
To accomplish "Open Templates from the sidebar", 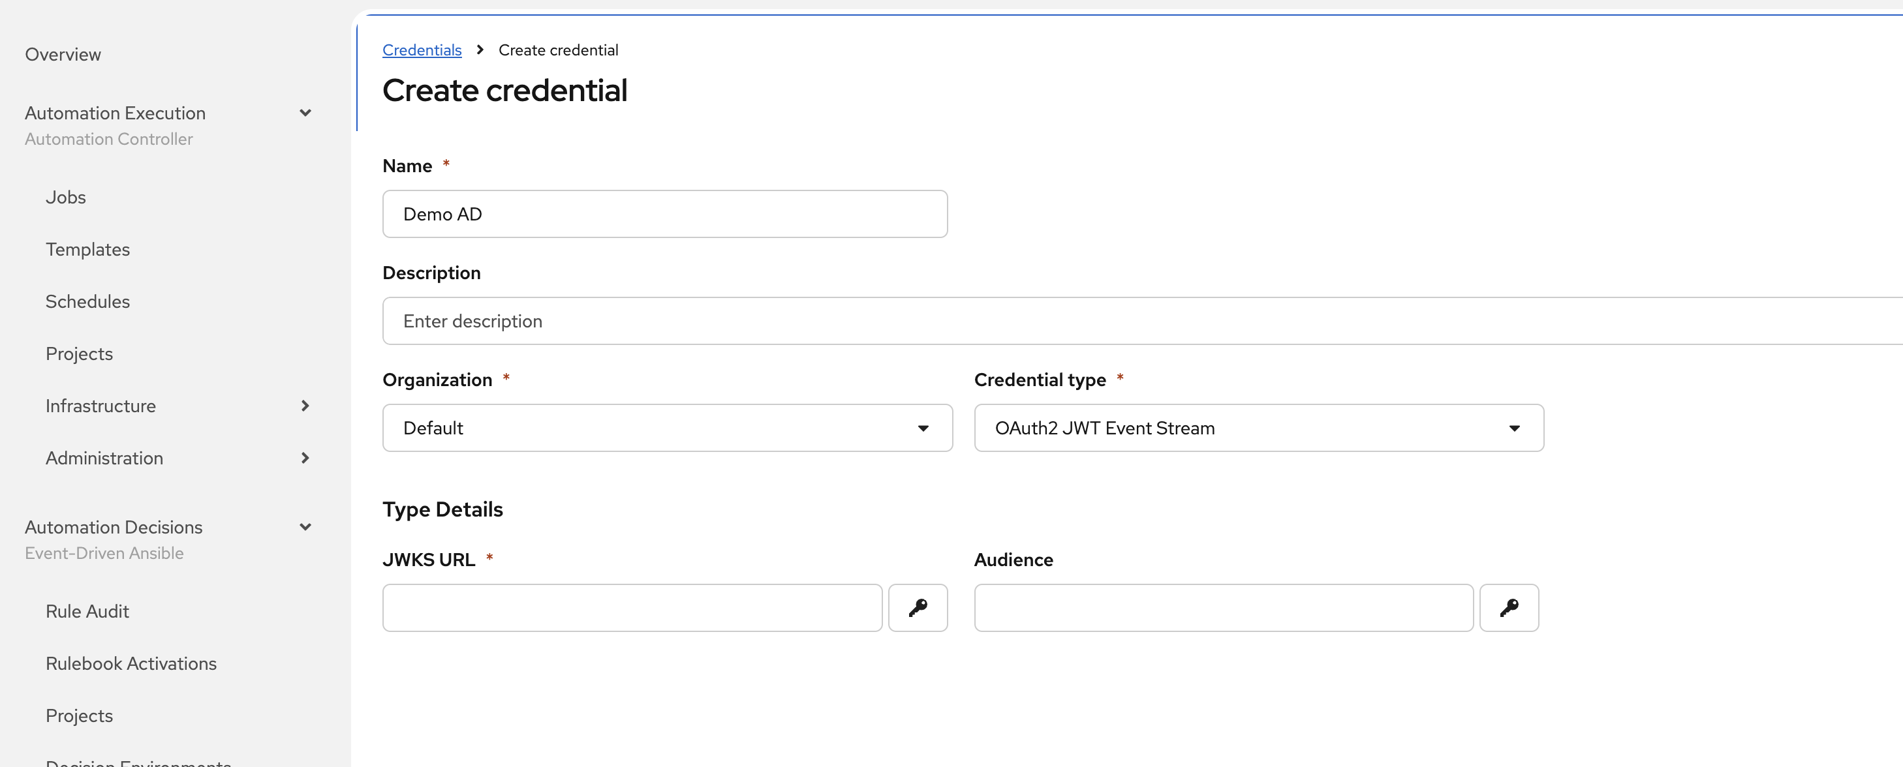I will [x=87, y=250].
